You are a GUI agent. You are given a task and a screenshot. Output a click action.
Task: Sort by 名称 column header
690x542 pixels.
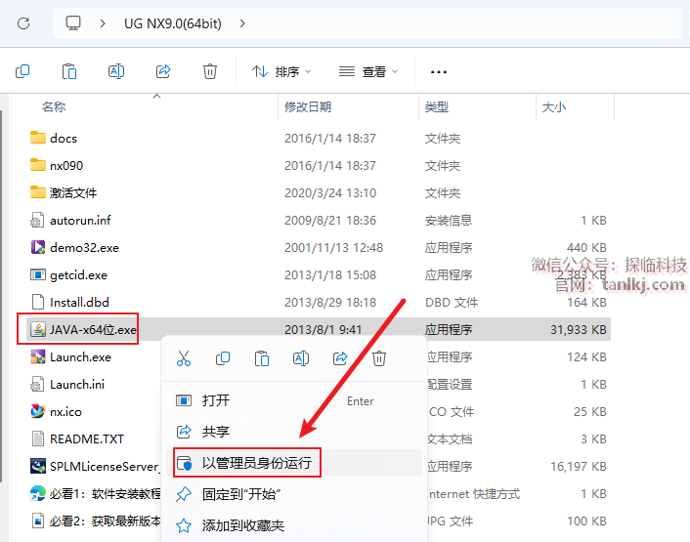(54, 106)
